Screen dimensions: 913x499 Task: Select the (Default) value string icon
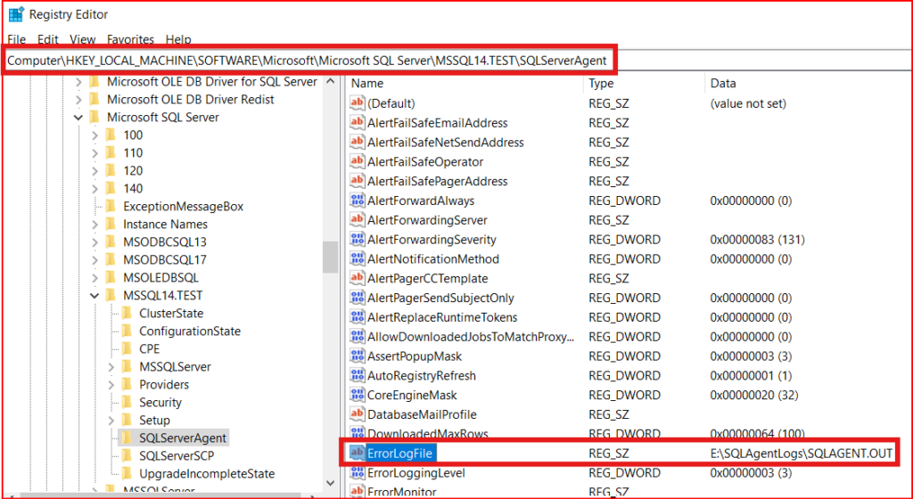(357, 103)
